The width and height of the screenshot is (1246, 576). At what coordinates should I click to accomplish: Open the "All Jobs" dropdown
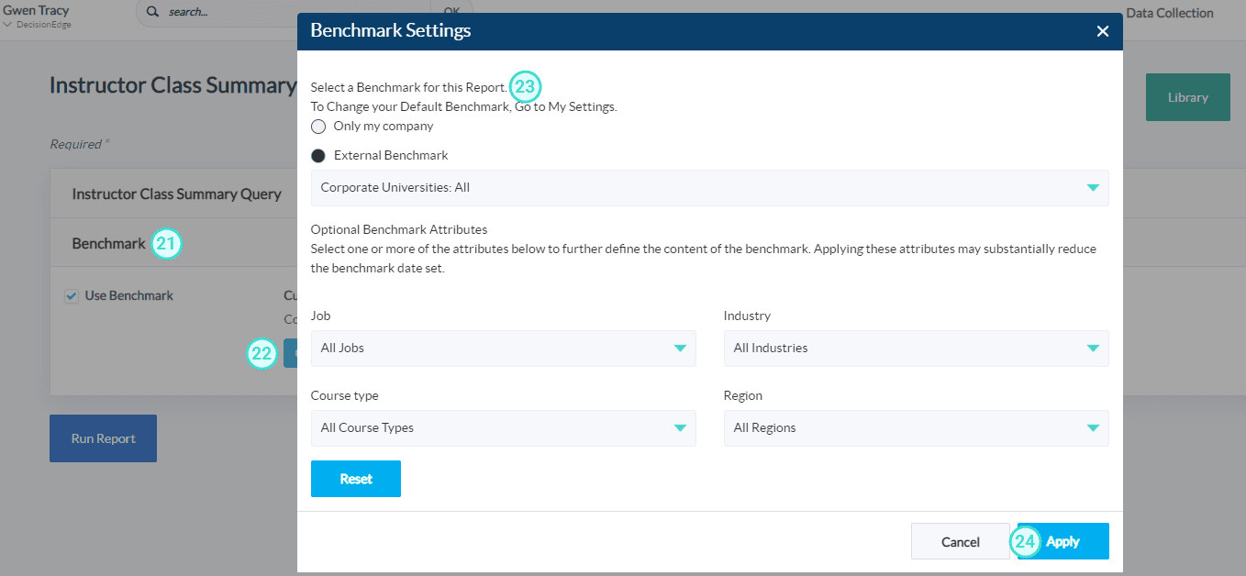point(679,348)
